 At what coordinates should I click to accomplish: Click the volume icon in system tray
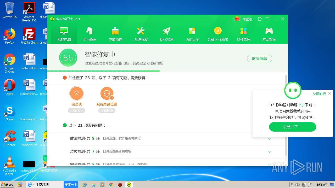[298, 185]
